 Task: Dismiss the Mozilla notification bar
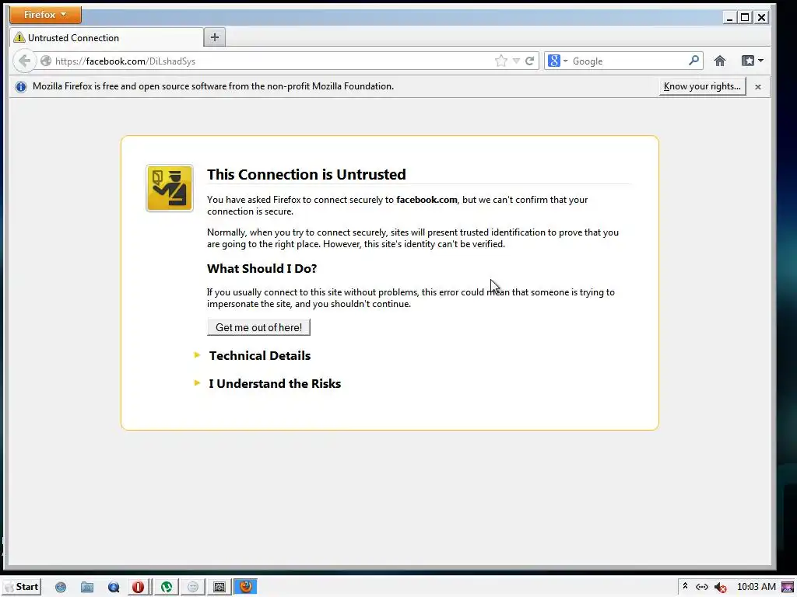point(758,87)
